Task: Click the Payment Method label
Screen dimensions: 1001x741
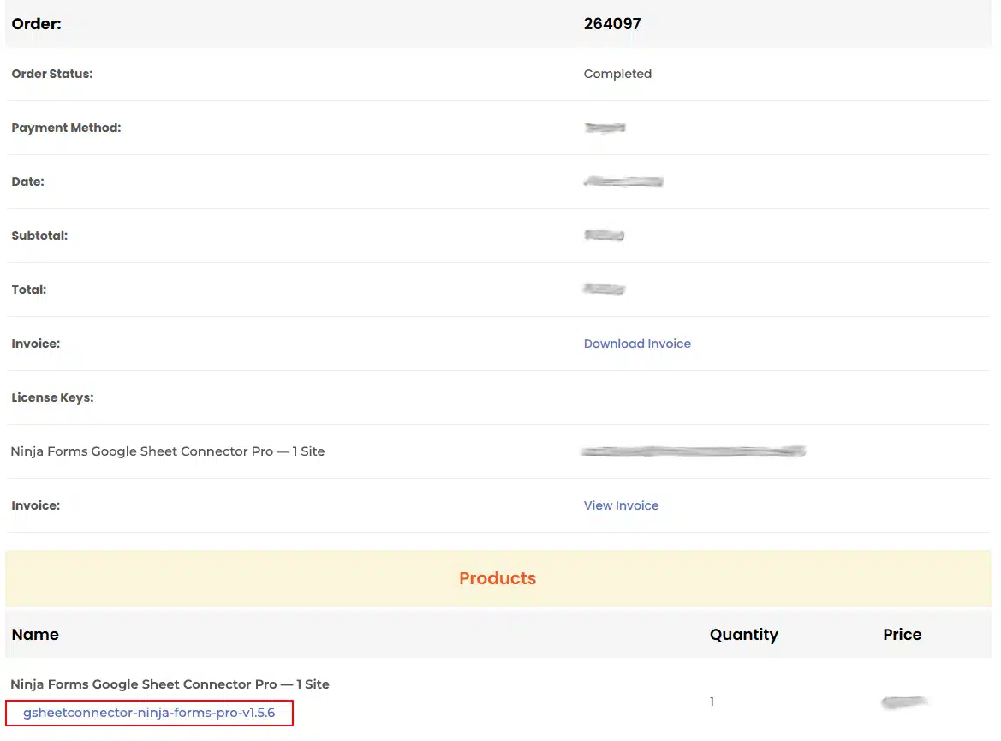Action: tap(66, 128)
